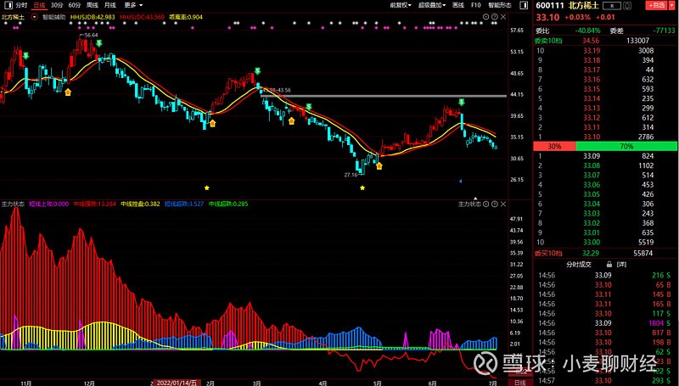Click the 主力状态 help question icon
Image resolution: width=679 pixels, height=386 pixels.
[496, 204]
